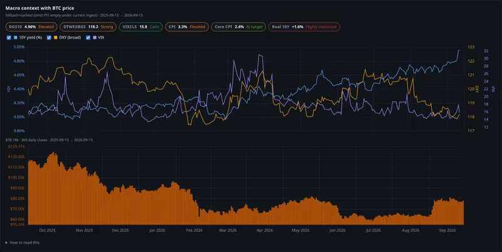Image resolution: width=502 pixels, height=252 pixels.
Task: Click the 'Macro context with BTC price' title
Action: point(40,8)
